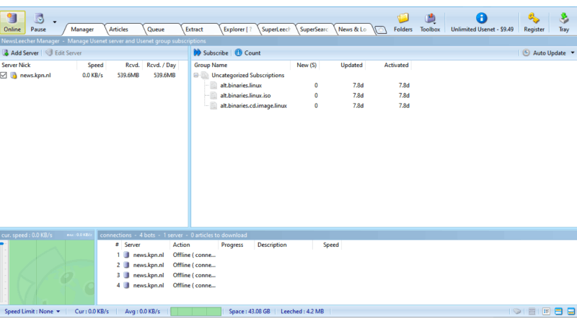Open the SuperSearch tab
577x324 pixels.
pos(314,30)
